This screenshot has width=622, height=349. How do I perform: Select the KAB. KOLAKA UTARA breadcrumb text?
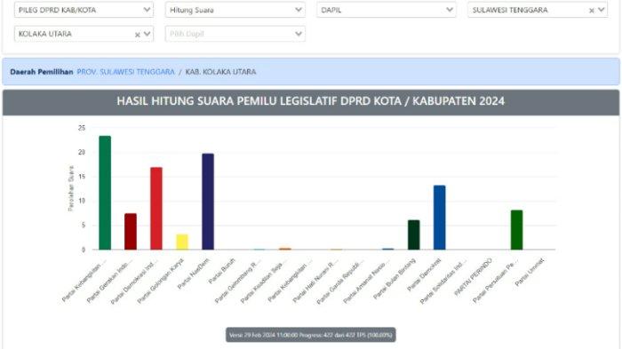point(220,72)
